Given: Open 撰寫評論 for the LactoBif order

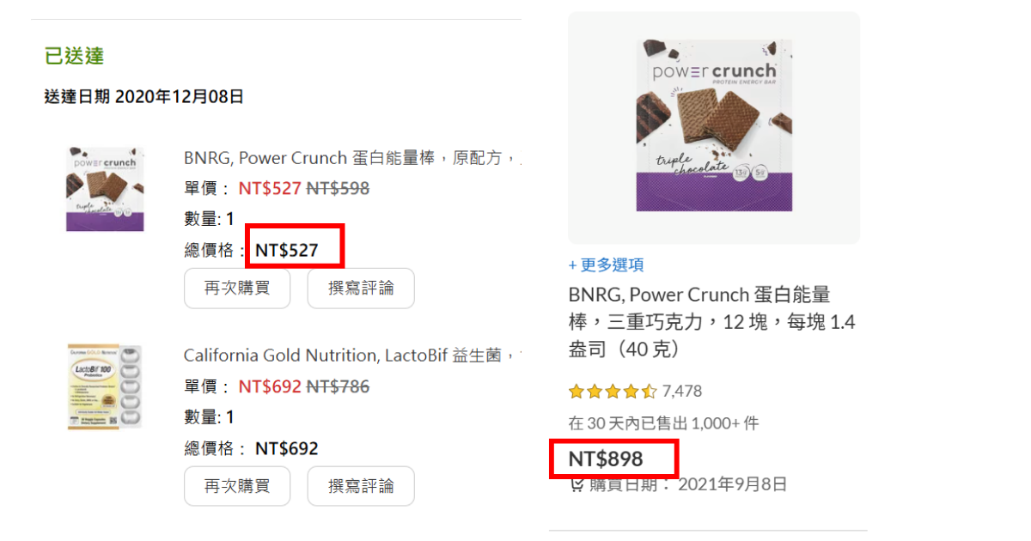Looking at the screenshot, I should (360, 486).
